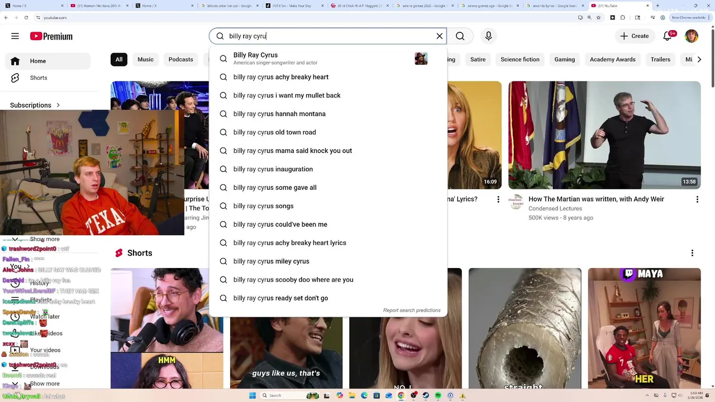This screenshot has height=402, width=715.
Task: Go back with the browser back arrow
Action: pos(6,17)
